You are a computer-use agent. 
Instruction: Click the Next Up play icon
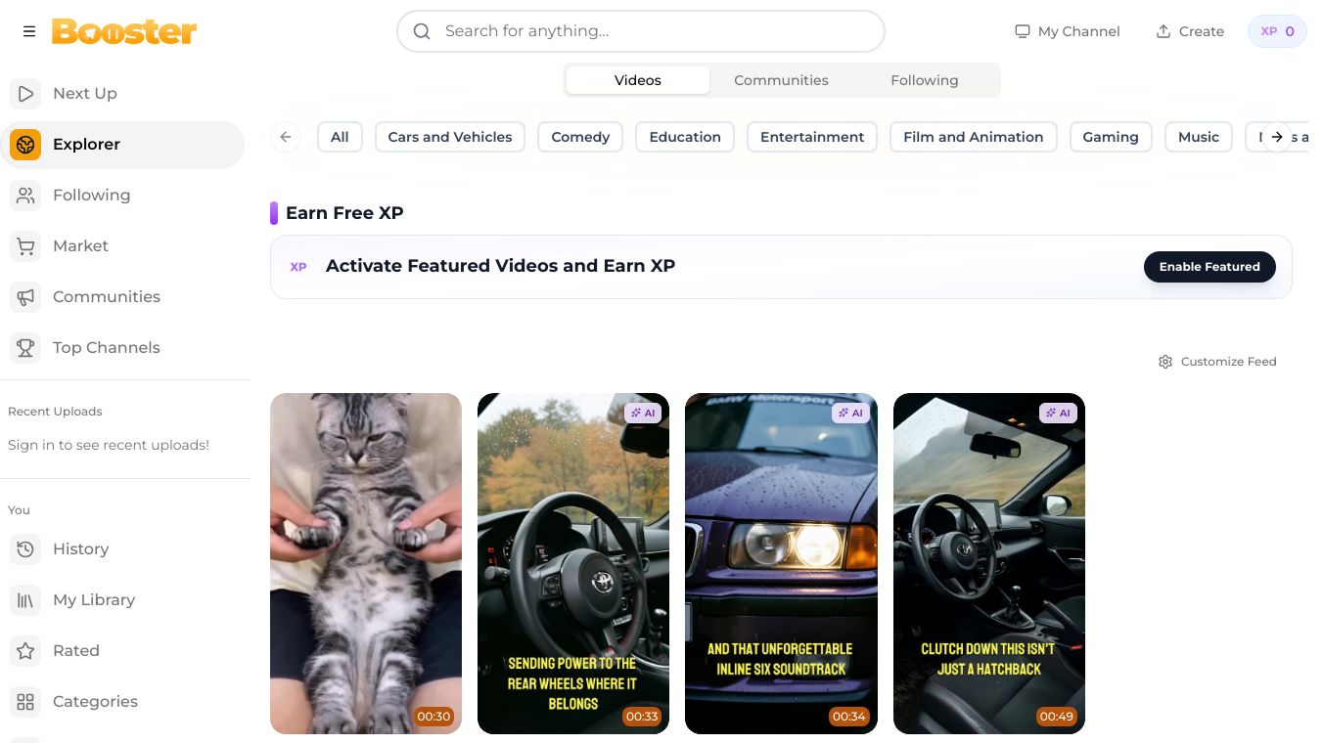coord(25,94)
